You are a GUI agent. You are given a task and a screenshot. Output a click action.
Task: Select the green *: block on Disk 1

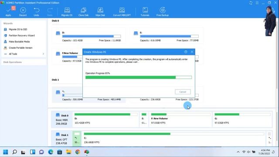tap(77, 139)
